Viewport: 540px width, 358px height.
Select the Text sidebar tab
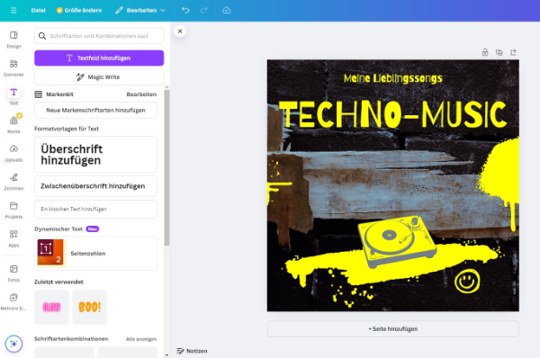tap(13, 96)
